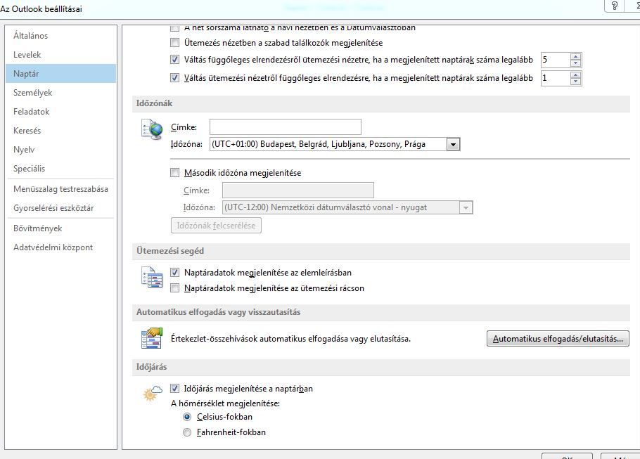Click the calendar count field showing 5

click(x=556, y=60)
